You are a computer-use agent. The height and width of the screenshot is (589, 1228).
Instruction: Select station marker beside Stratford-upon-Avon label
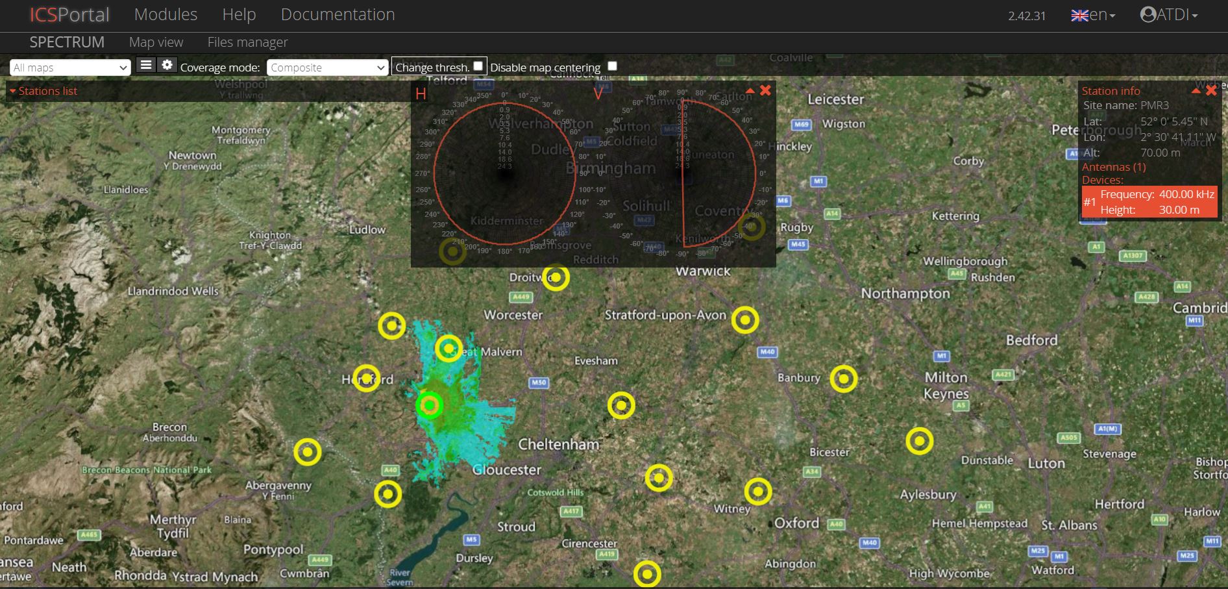click(745, 320)
